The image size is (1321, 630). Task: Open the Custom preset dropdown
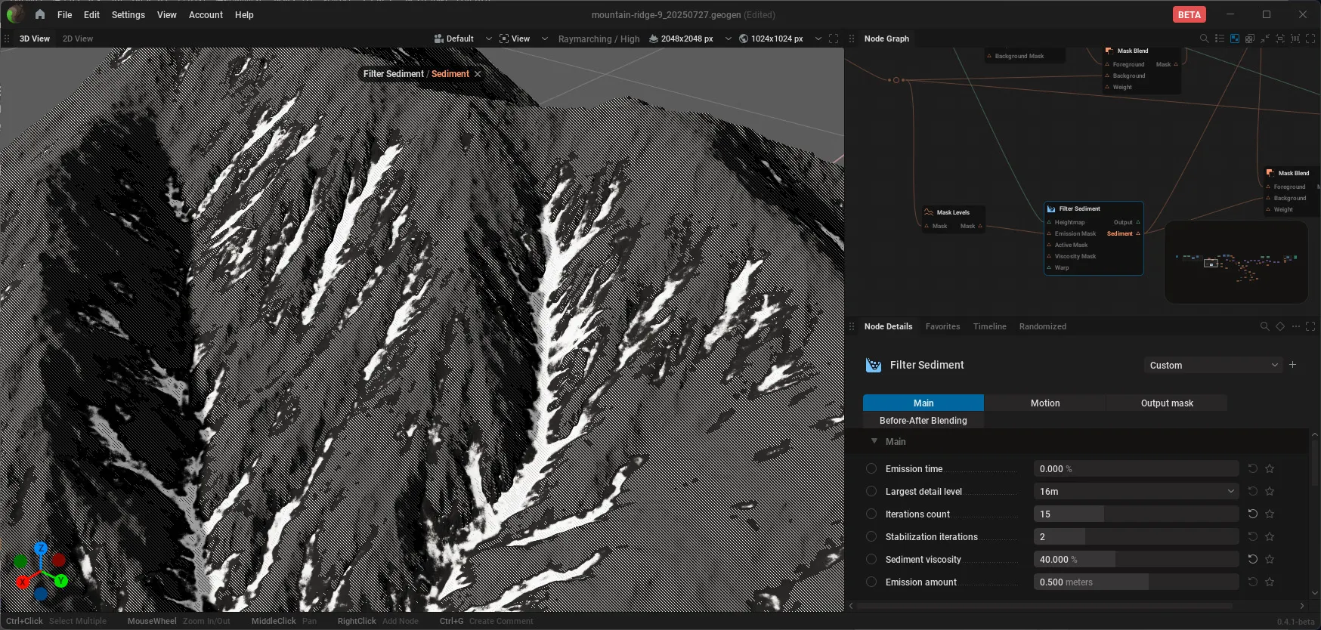[x=1213, y=365]
